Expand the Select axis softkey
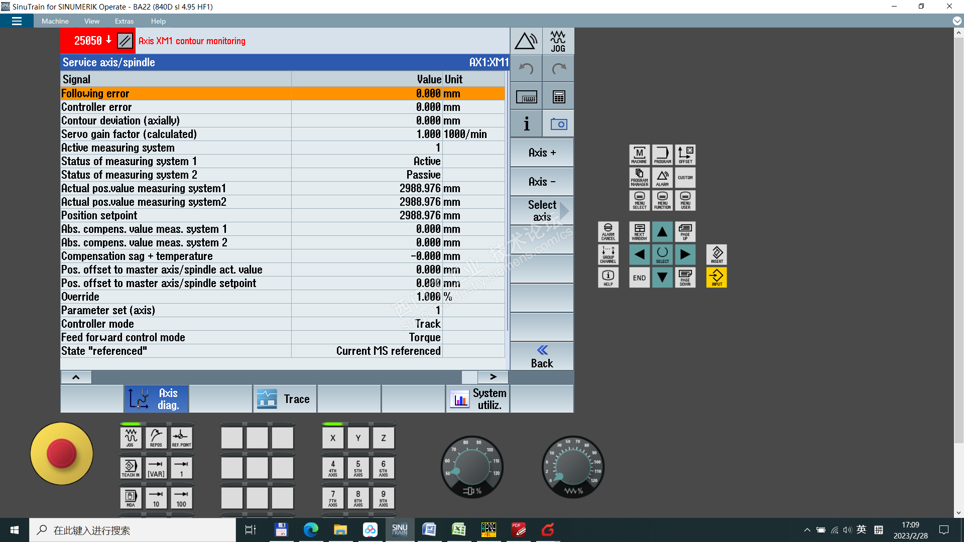The width and height of the screenshot is (964, 542). pos(542,211)
